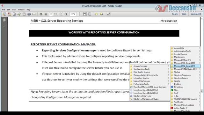Expand the Microsoft SQL Server 2008 folder

click(186, 63)
